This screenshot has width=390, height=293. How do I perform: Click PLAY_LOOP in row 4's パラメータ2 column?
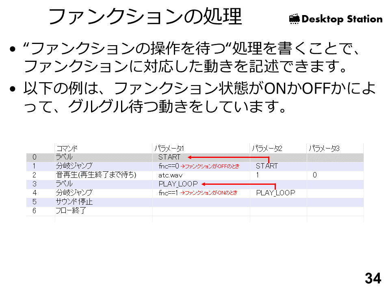275,193
